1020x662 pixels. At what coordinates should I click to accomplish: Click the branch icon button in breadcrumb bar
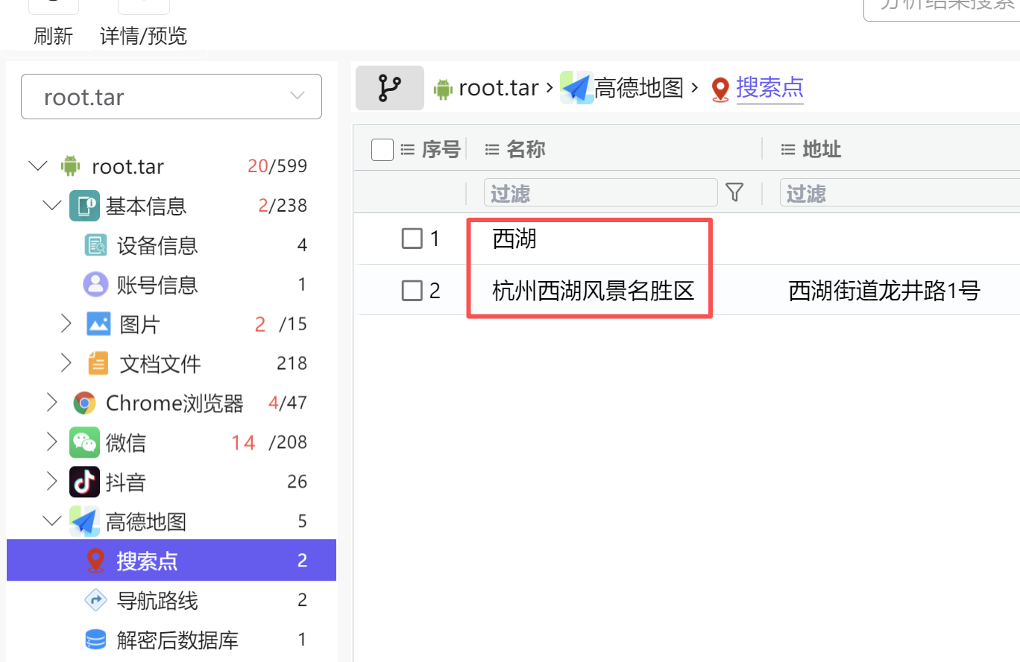click(x=389, y=88)
